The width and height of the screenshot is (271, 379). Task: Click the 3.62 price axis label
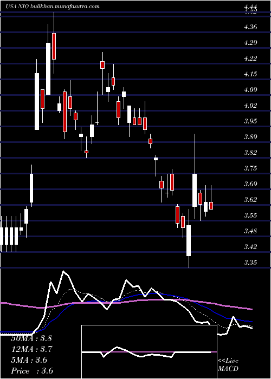click(x=250, y=200)
